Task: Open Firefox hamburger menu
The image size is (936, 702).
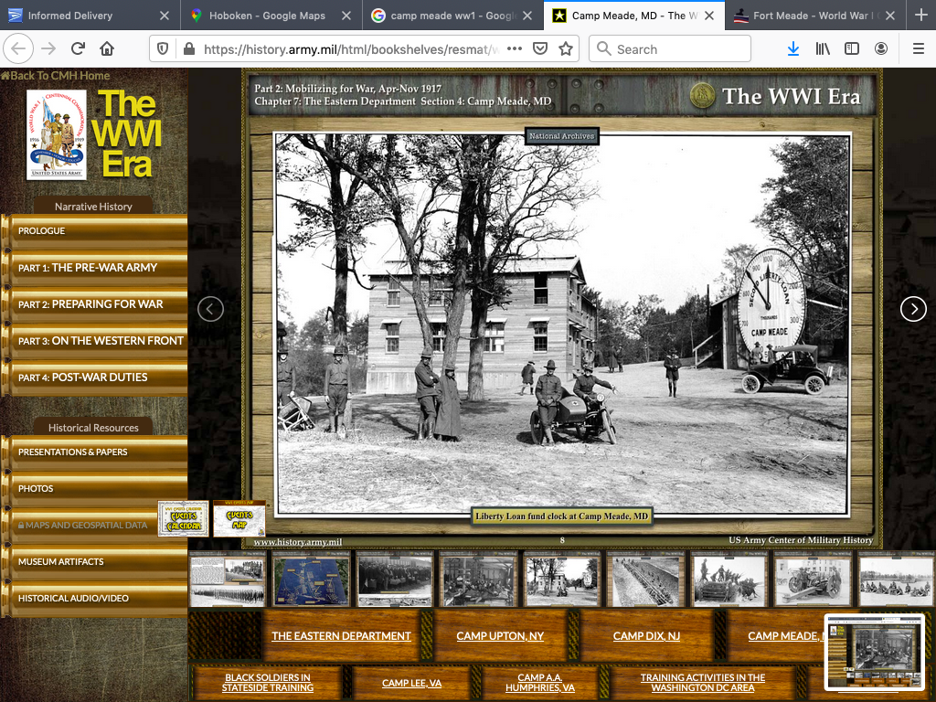Action: [x=918, y=49]
